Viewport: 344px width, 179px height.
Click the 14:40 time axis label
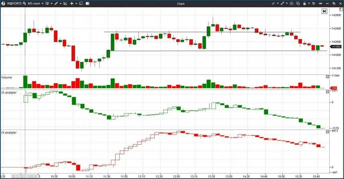tap(264, 176)
